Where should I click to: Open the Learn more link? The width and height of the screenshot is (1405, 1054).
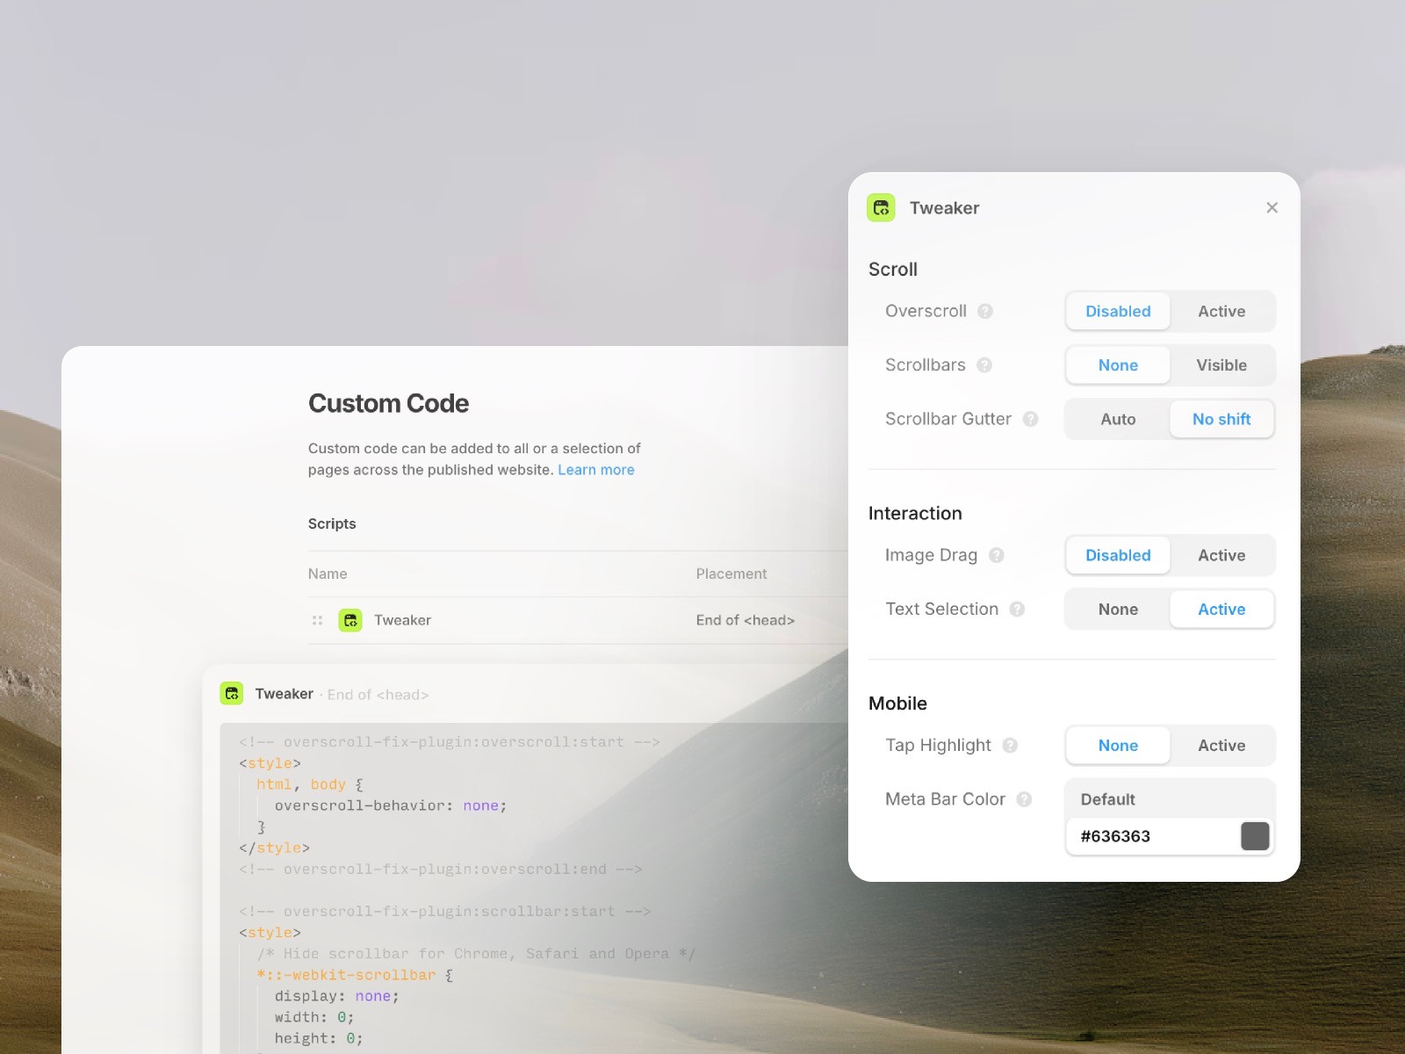pos(596,470)
